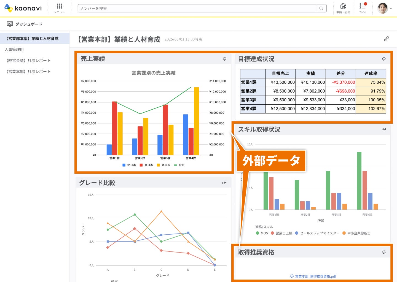397x282 pixels.
Task: Click the 取得推奨資格 panel title
Action: pos(256,252)
